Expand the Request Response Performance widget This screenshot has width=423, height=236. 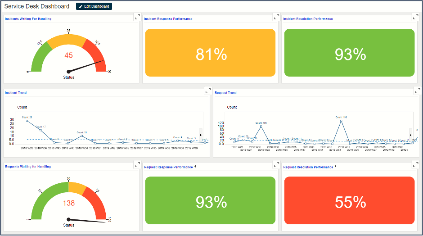tap(276, 164)
